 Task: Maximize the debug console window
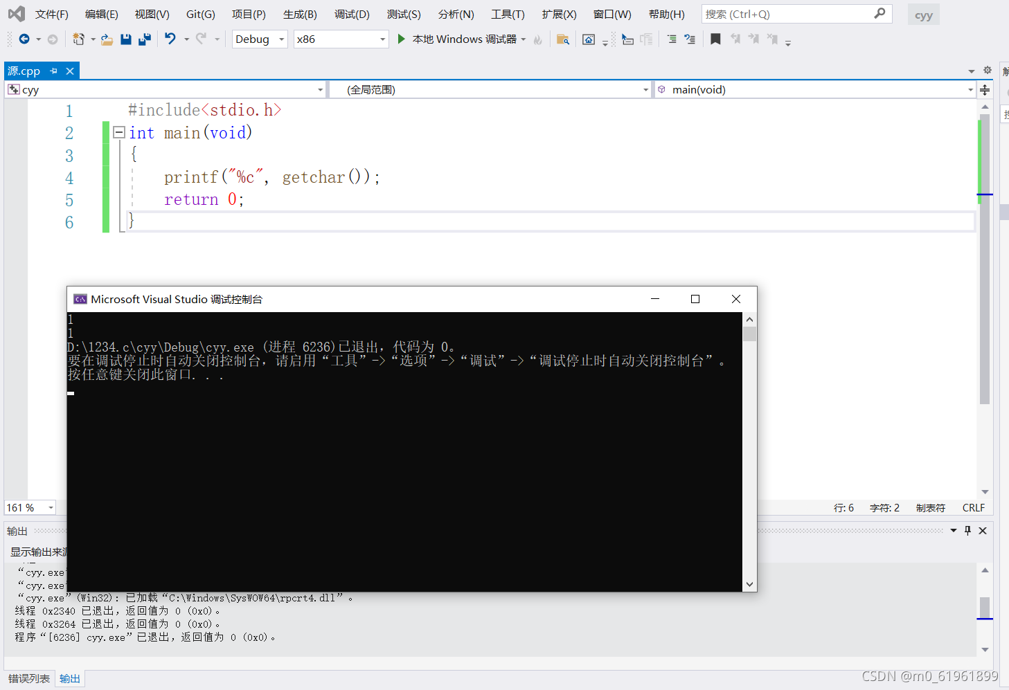click(695, 299)
